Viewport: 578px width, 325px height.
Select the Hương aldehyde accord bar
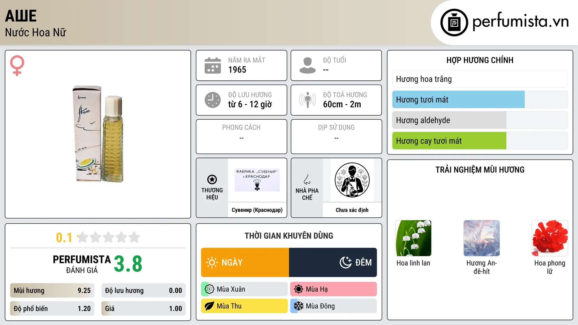click(x=480, y=120)
